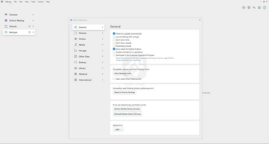Open the Tools menu

pyautogui.click(x=33, y=2)
